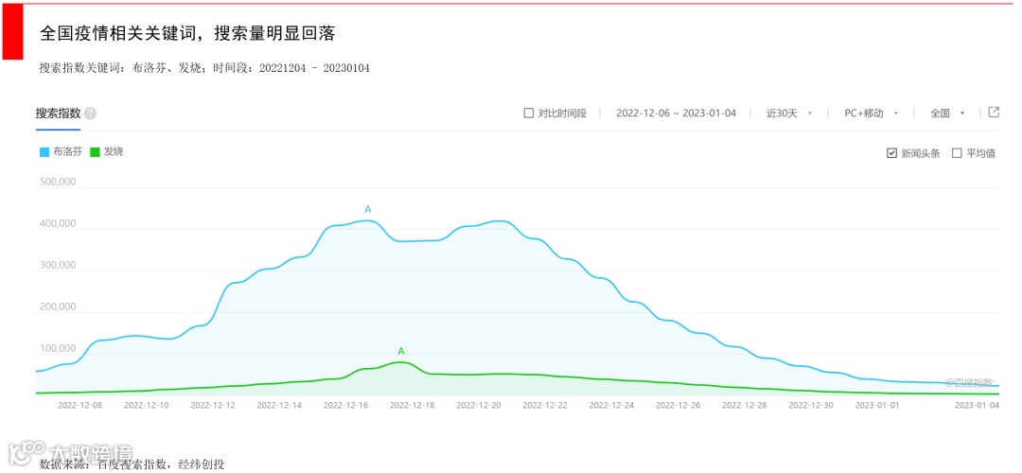Click the 200,000 y-axis value
This screenshot has width=1022, height=473.
58,307
